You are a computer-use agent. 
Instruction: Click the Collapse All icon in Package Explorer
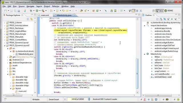pos(28,19)
